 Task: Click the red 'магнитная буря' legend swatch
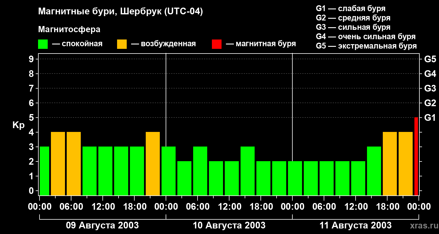[x=217, y=44]
